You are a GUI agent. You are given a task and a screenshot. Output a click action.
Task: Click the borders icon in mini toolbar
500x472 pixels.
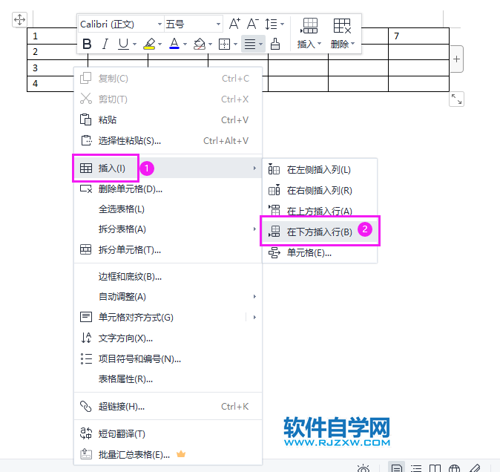[x=224, y=44]
